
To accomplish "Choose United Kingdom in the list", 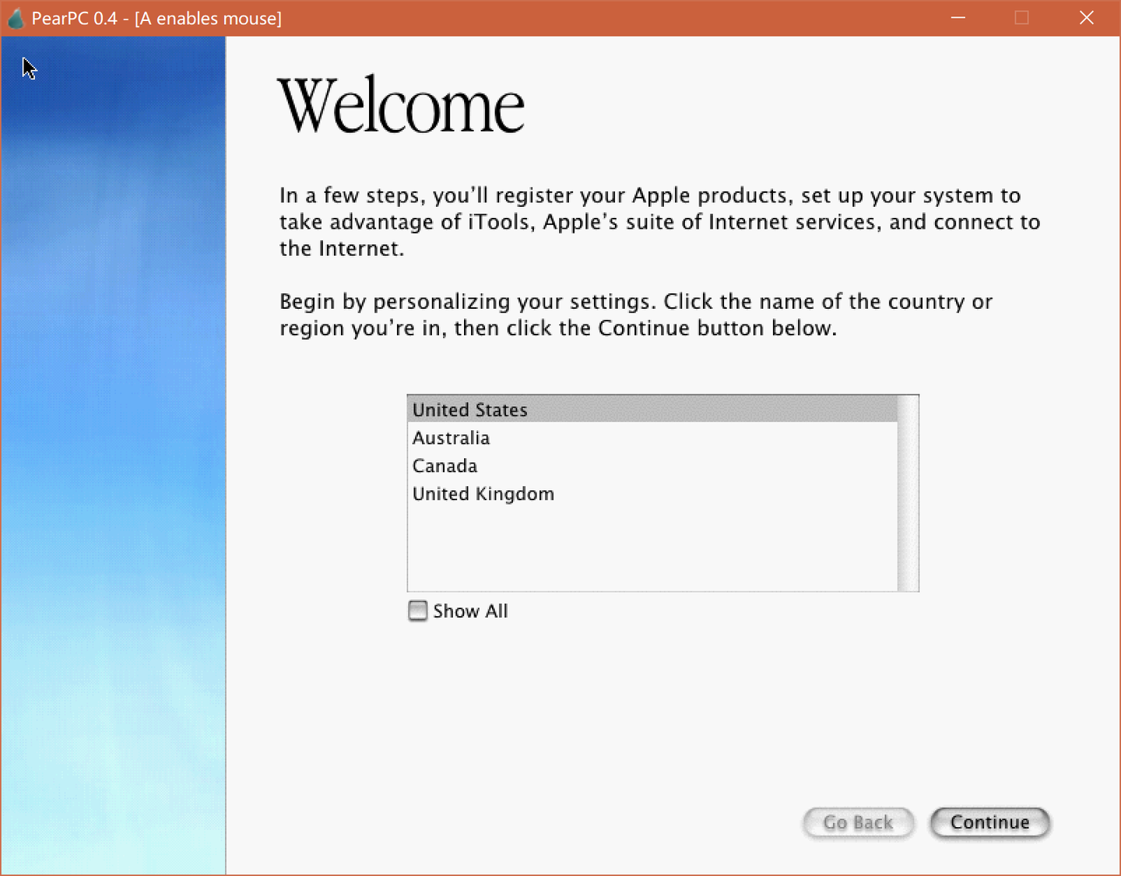I will pyautogui.click(x=483, y=493).
